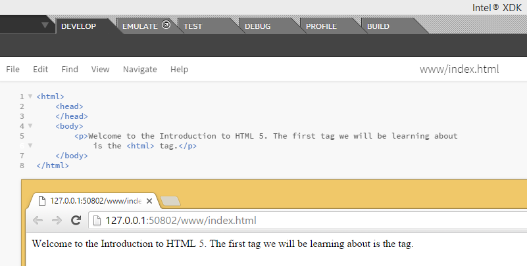The height and width of the screenshot is (266, 527).
Task: Select the BUILD tab
Action: pyautogui.click(x=378, y=26)
